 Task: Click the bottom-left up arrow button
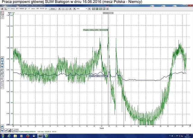[2, 126]
